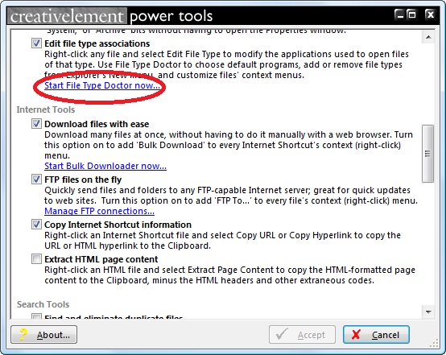Screen dimensions: 446x355
Task: Click the Cancel button
Action: pyautogui.click(x=376, y=335)
